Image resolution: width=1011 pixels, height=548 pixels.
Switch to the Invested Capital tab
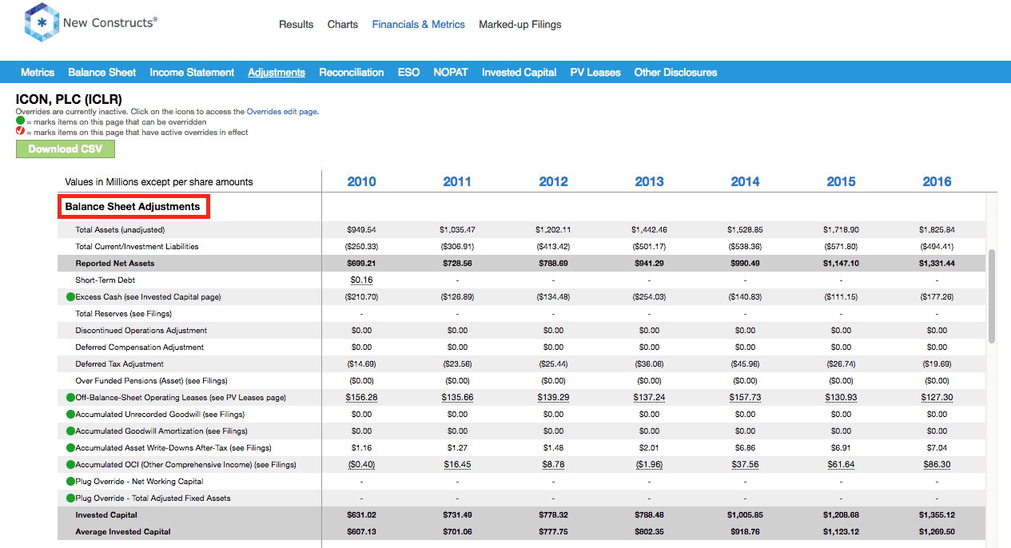coord(519,72)
